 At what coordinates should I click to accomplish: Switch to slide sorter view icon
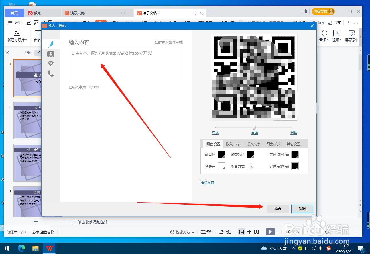[249, 232]
